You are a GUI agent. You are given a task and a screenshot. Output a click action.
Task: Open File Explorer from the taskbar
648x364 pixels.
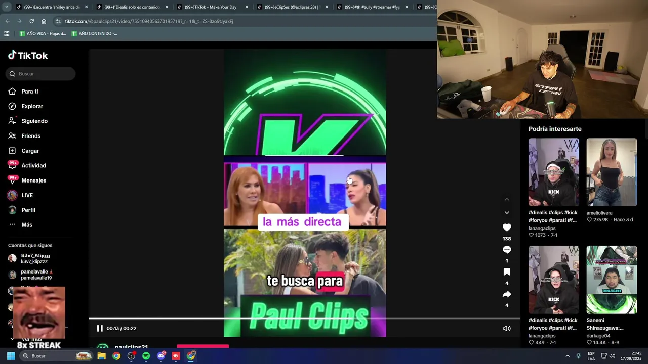coord(101,356)
